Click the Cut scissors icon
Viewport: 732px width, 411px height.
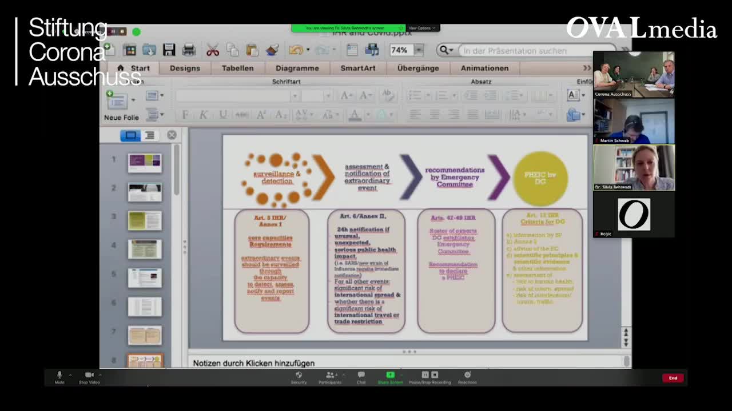[x=213, y=50]
